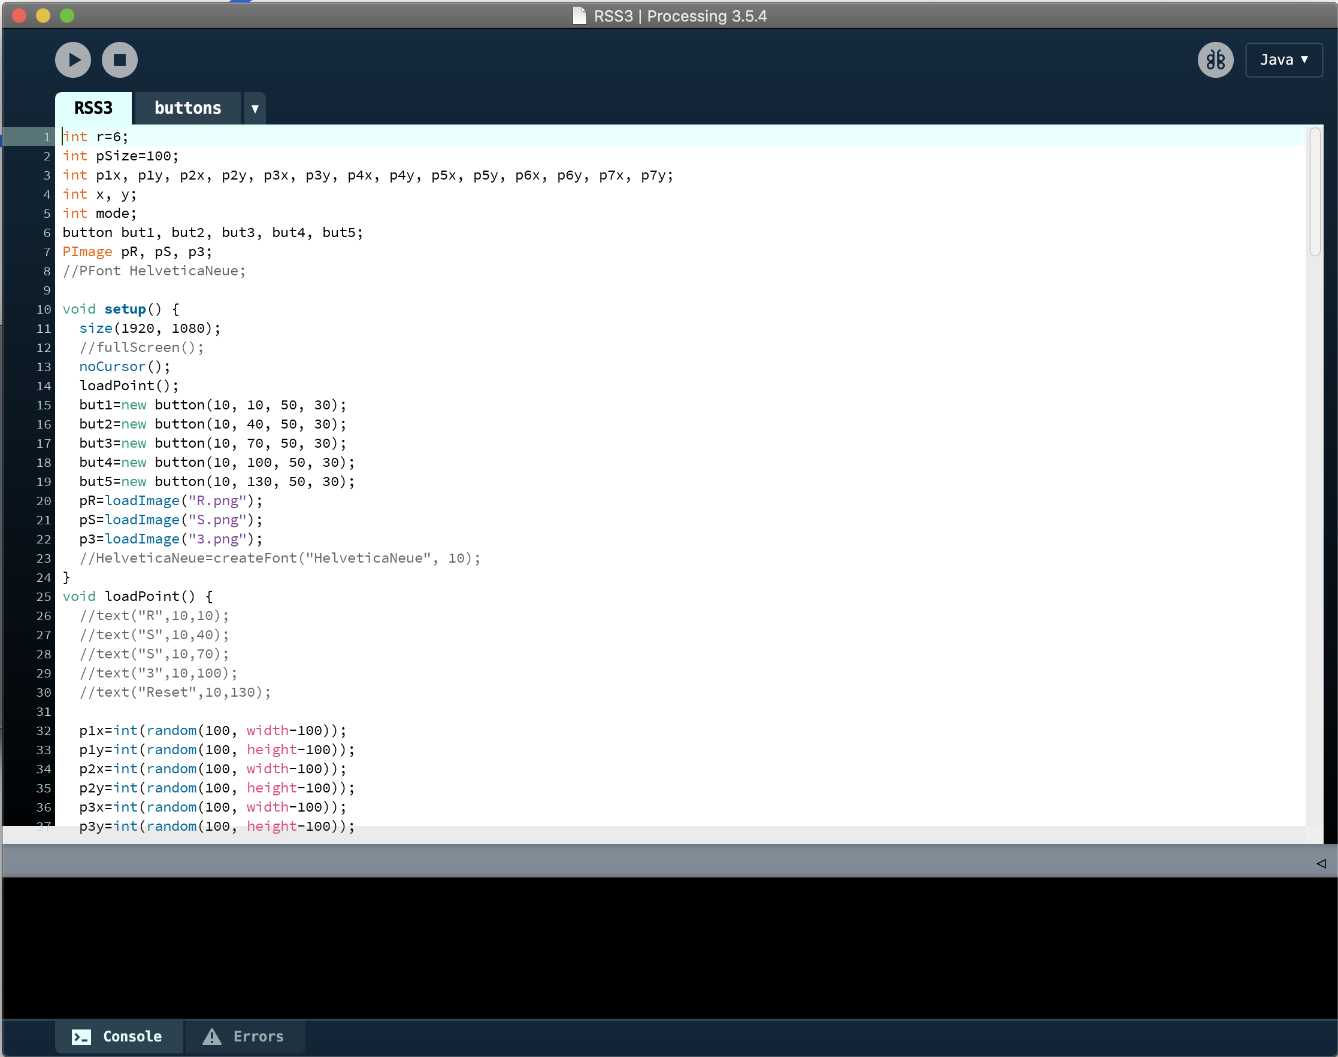Screen dimensions: 1338x1057
Task: Click the collapse arrow on status bar
Action: click(1321, 863)
